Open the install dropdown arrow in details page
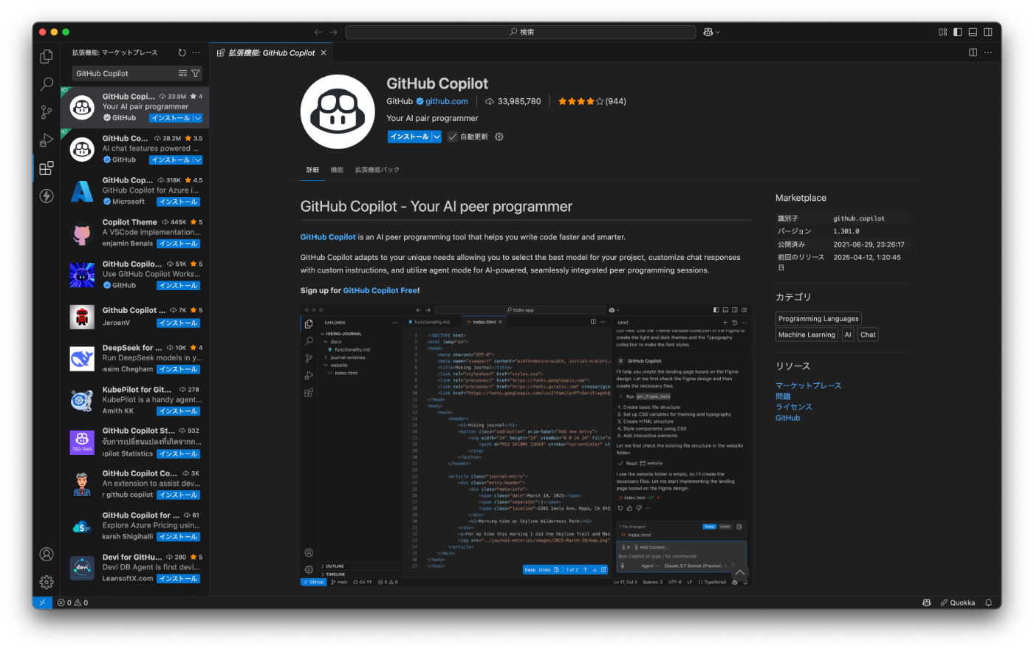Viewport: 1034px width, 652px height. 436,137
